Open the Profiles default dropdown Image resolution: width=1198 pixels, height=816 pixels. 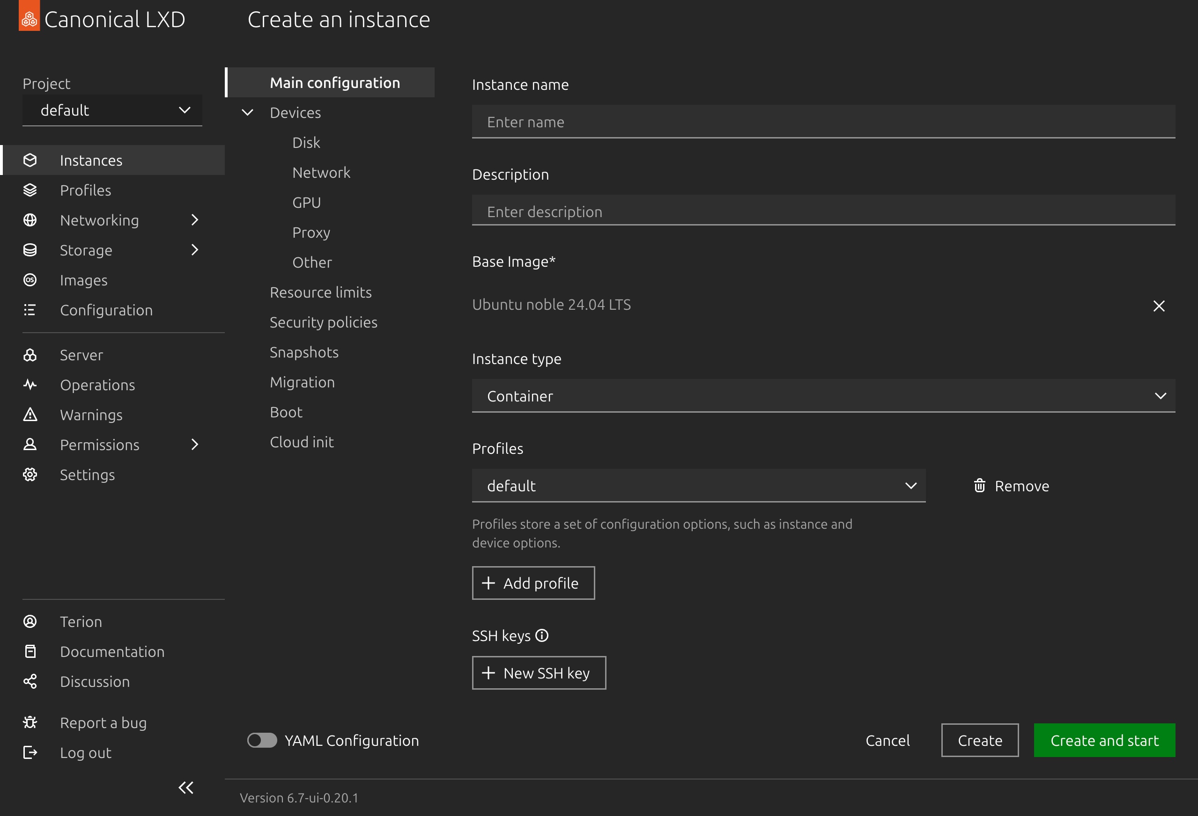tap(698, 485)
